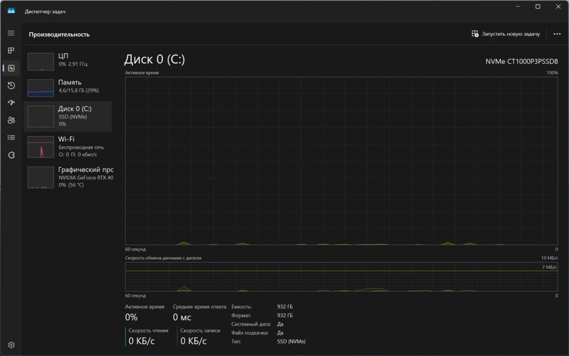Click the '7 МБ/с' graph label
This screenshot has width=569, height=356.
(550, 267)
